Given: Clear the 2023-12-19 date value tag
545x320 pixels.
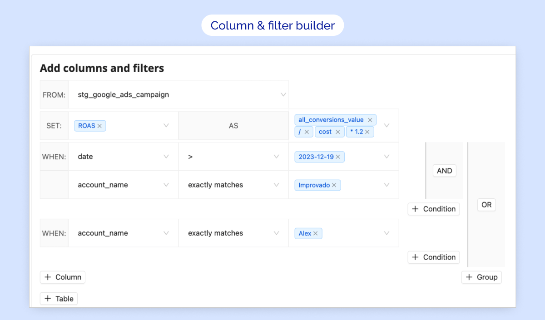Looking at the screenshot, I should point(338,157).
